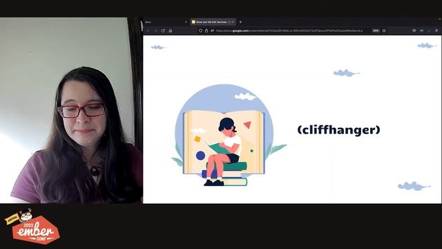The width and height of the screenshot is (442, 249).
Task: Go back using the back arrow
Action: (148, 30)
